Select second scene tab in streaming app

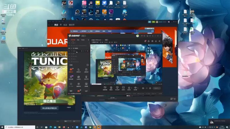[x=78, y=40]
